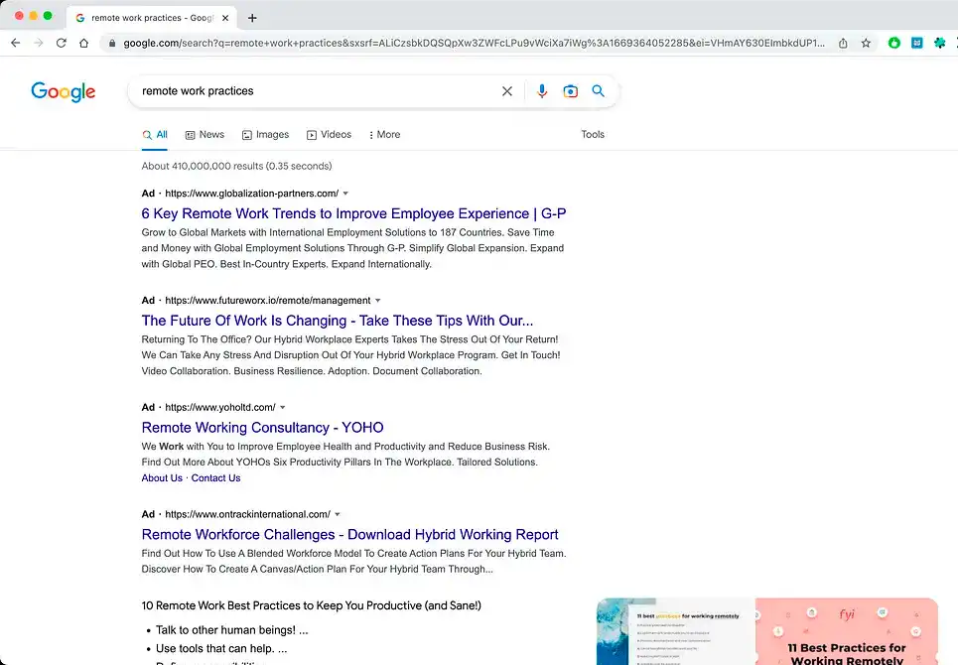The height and width of the screenshot is (665, 958).
Task: Expand the dropdown arrow beside futureworx.io URL
Action: coord(377,301)
